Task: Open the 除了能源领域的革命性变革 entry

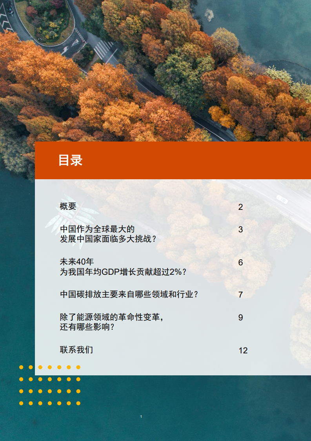Action: 112,317
